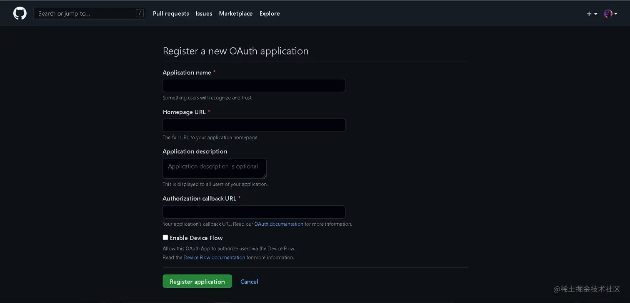Enable Device Flow checkbox

[165, 237]
